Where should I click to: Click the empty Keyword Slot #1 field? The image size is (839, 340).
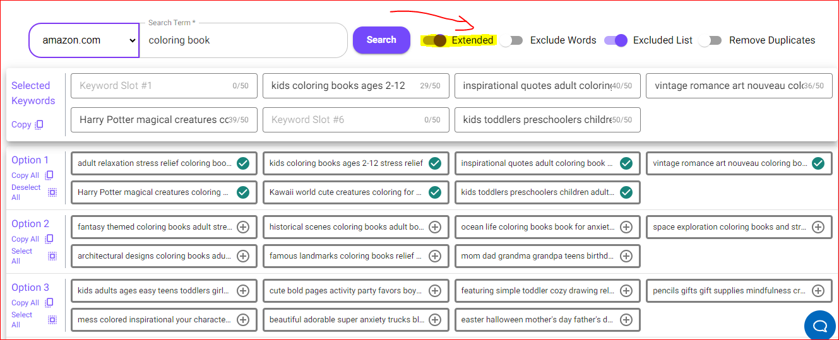point(164,86)
